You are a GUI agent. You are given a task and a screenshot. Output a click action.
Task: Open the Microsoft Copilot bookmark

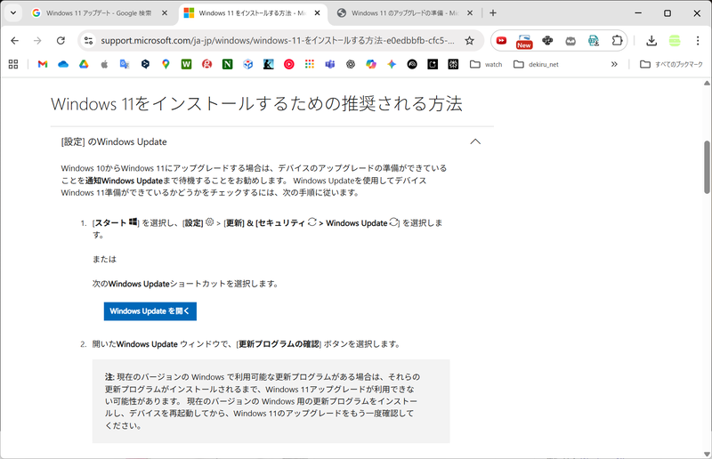tap(371, 64)
